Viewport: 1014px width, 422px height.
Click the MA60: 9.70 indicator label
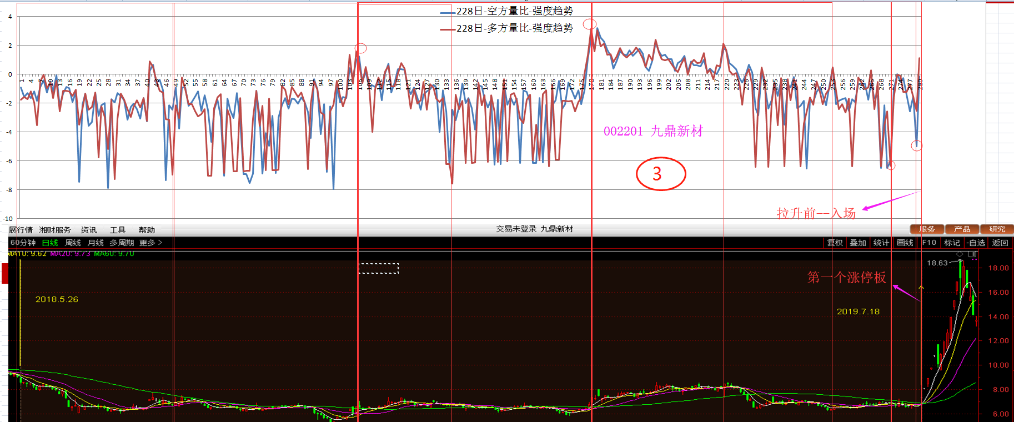coord(114,254)
